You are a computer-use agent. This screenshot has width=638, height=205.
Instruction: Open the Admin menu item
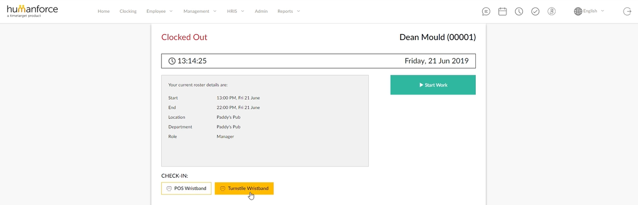[x=261, y=11]
